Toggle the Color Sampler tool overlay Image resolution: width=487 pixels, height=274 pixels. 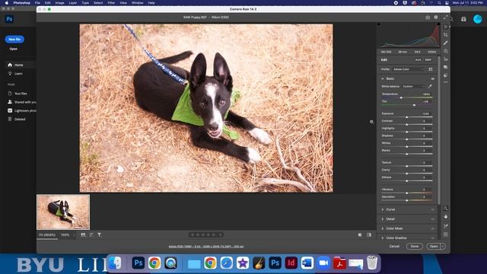[446, 226]
